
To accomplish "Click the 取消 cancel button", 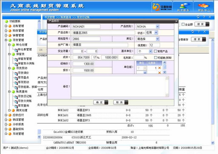I will (121, 103).
